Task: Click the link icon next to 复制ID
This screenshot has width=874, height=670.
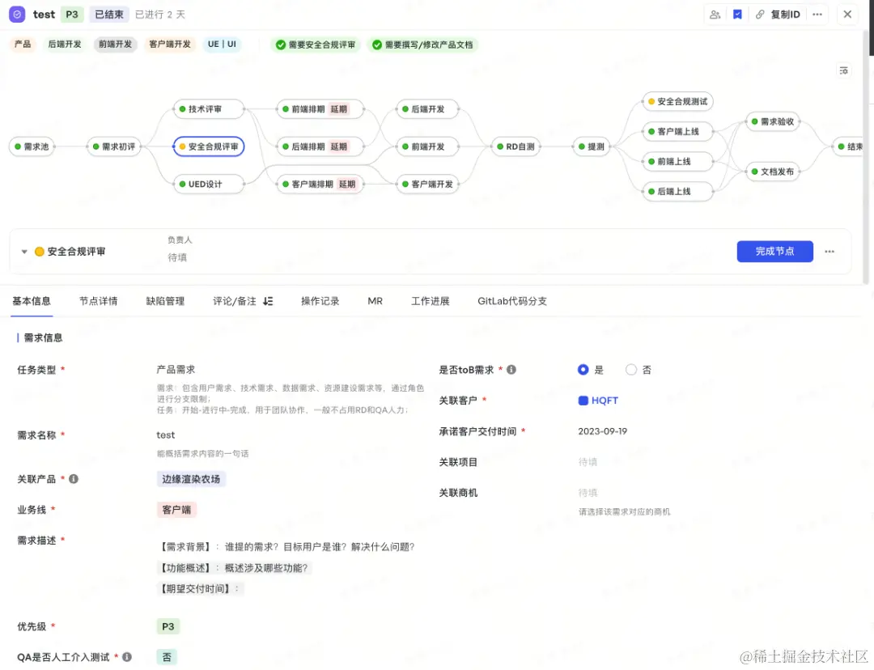Action: click(x=761, y=14)
